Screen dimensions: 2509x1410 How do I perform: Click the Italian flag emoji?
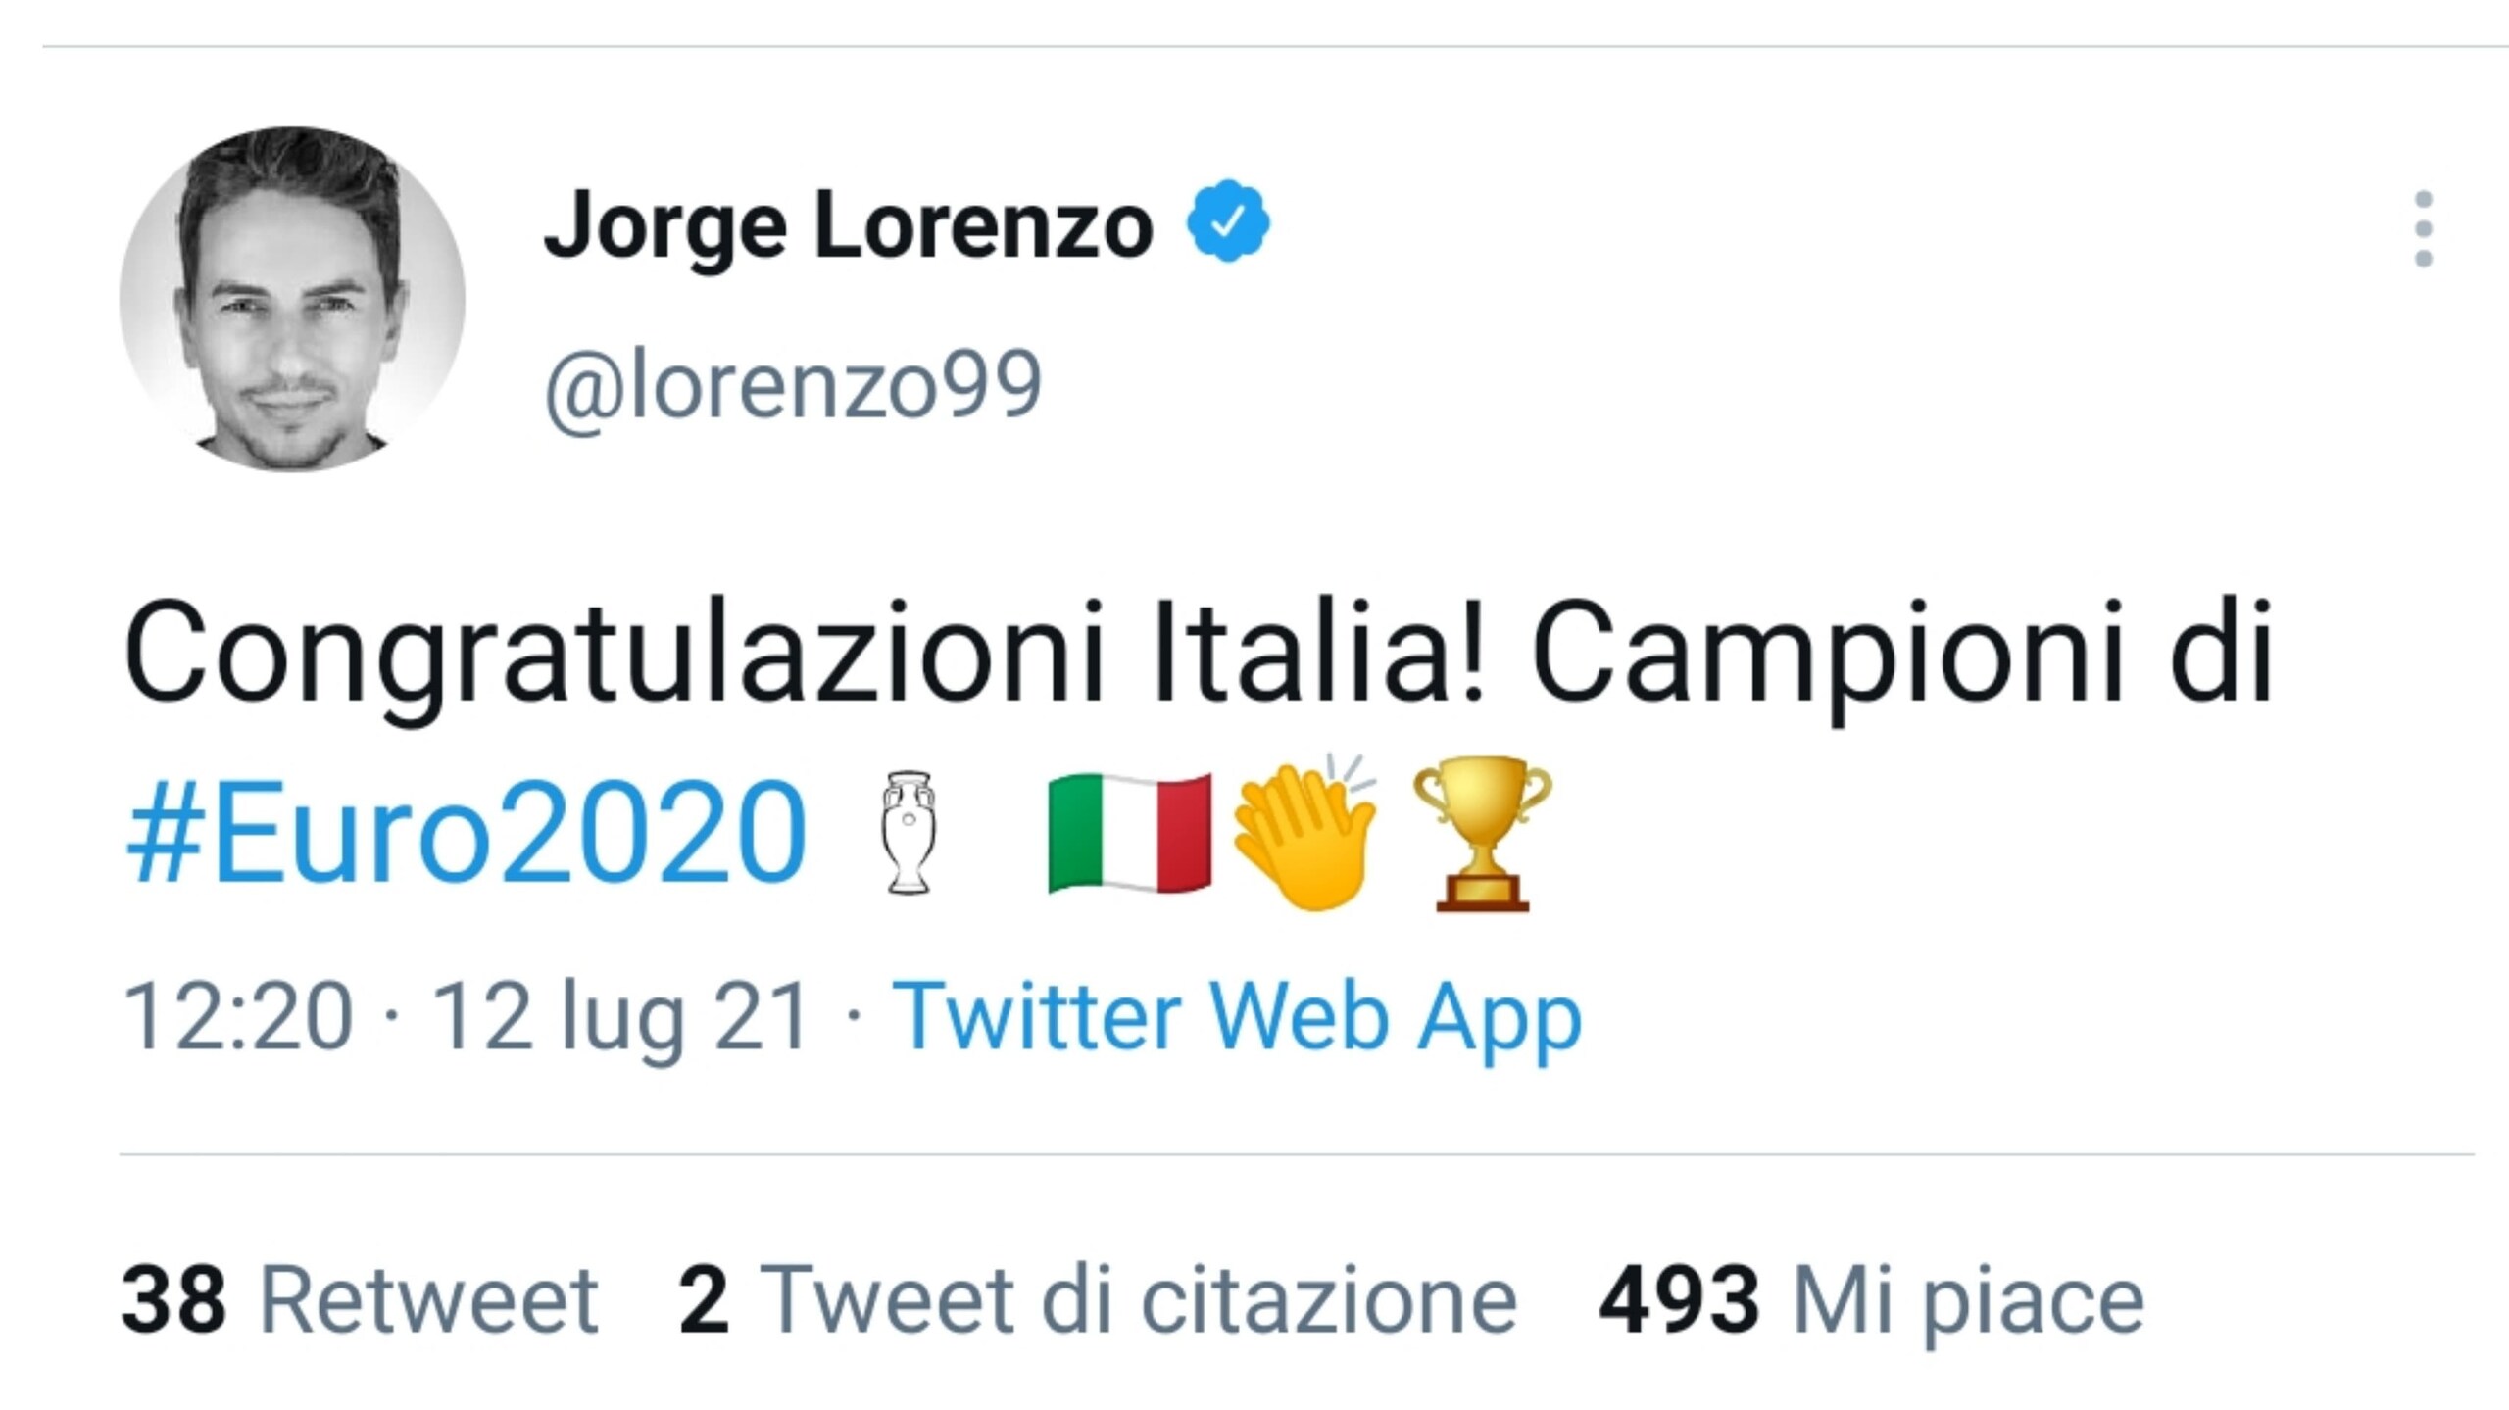(x=1129, y=833)
